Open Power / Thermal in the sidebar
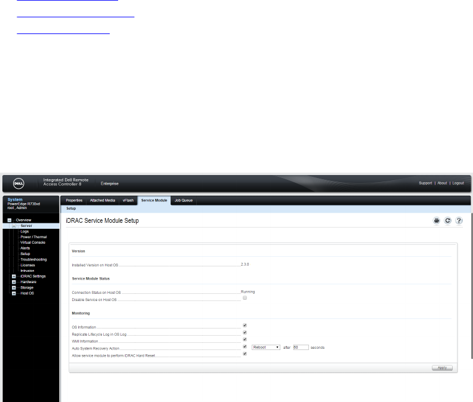This screenshot has height=402, width=473. pos(33,237)
